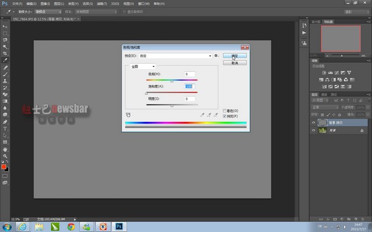Screen dimensions: 372x232
Task: Hide the 背景 拷贝 layer visibility eye
Action: (x=314, y=123)
